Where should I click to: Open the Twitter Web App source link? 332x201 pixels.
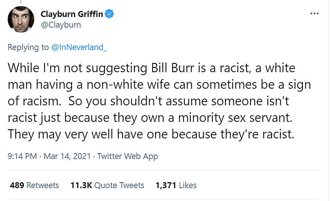pyautogui.click(x=128, y=156)
